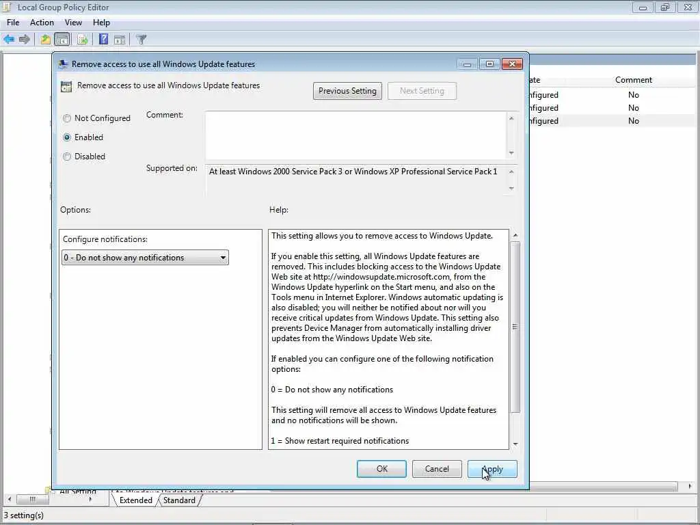Click the policy icon beside dialog heading
This screenshot has width=700, height=525.
[x=66, y=87]
